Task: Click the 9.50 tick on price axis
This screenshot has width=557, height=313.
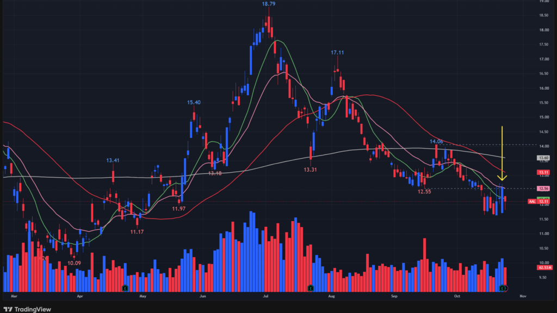Action: tap(543, 278)
